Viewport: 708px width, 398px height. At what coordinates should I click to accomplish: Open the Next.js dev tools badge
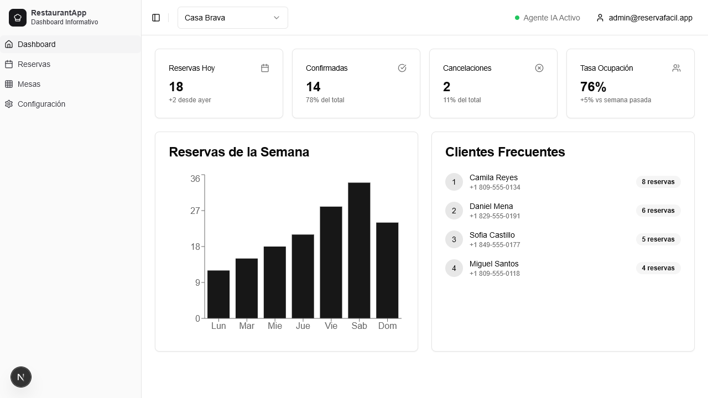21,377
